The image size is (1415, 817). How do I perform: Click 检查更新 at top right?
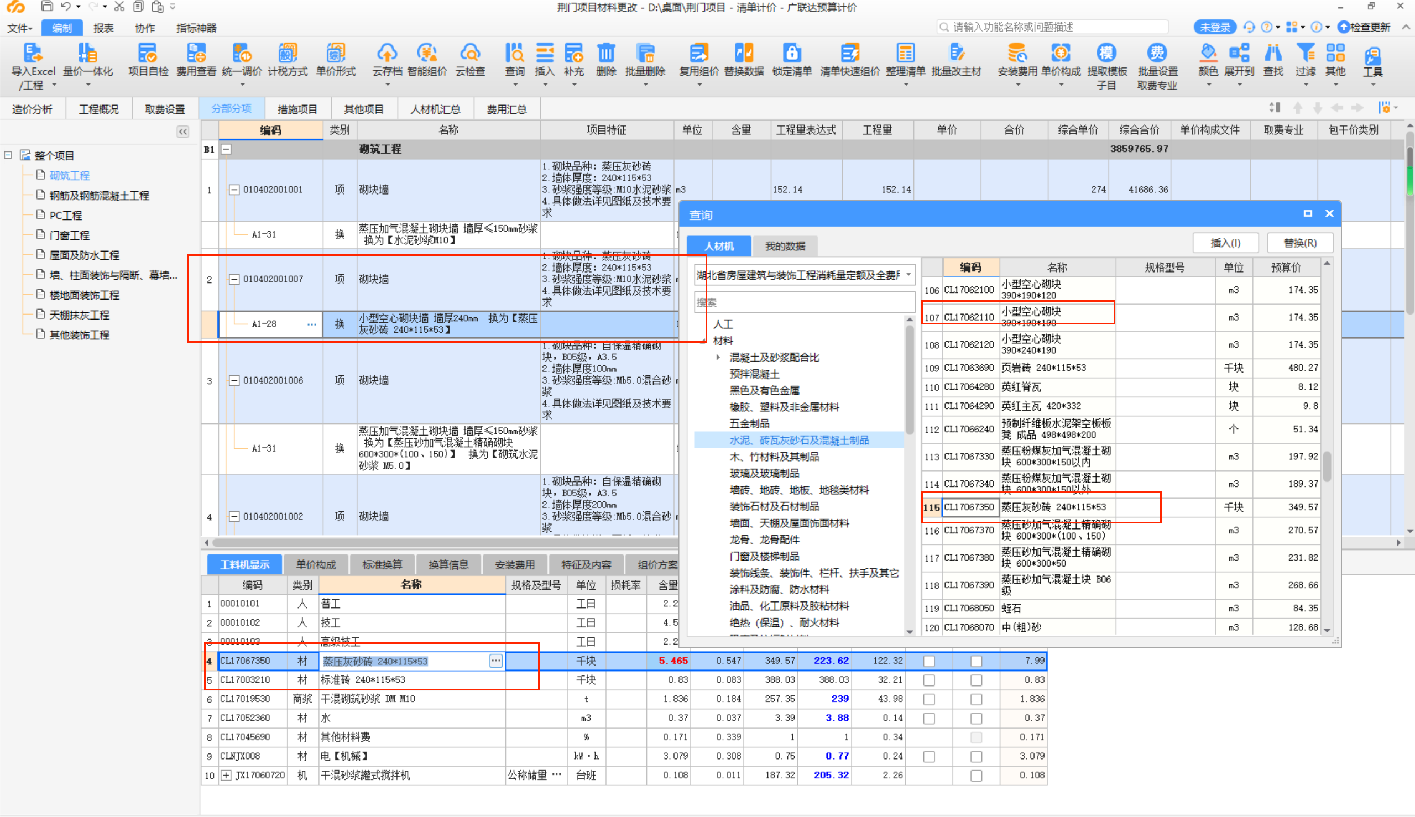(1364, 27)
